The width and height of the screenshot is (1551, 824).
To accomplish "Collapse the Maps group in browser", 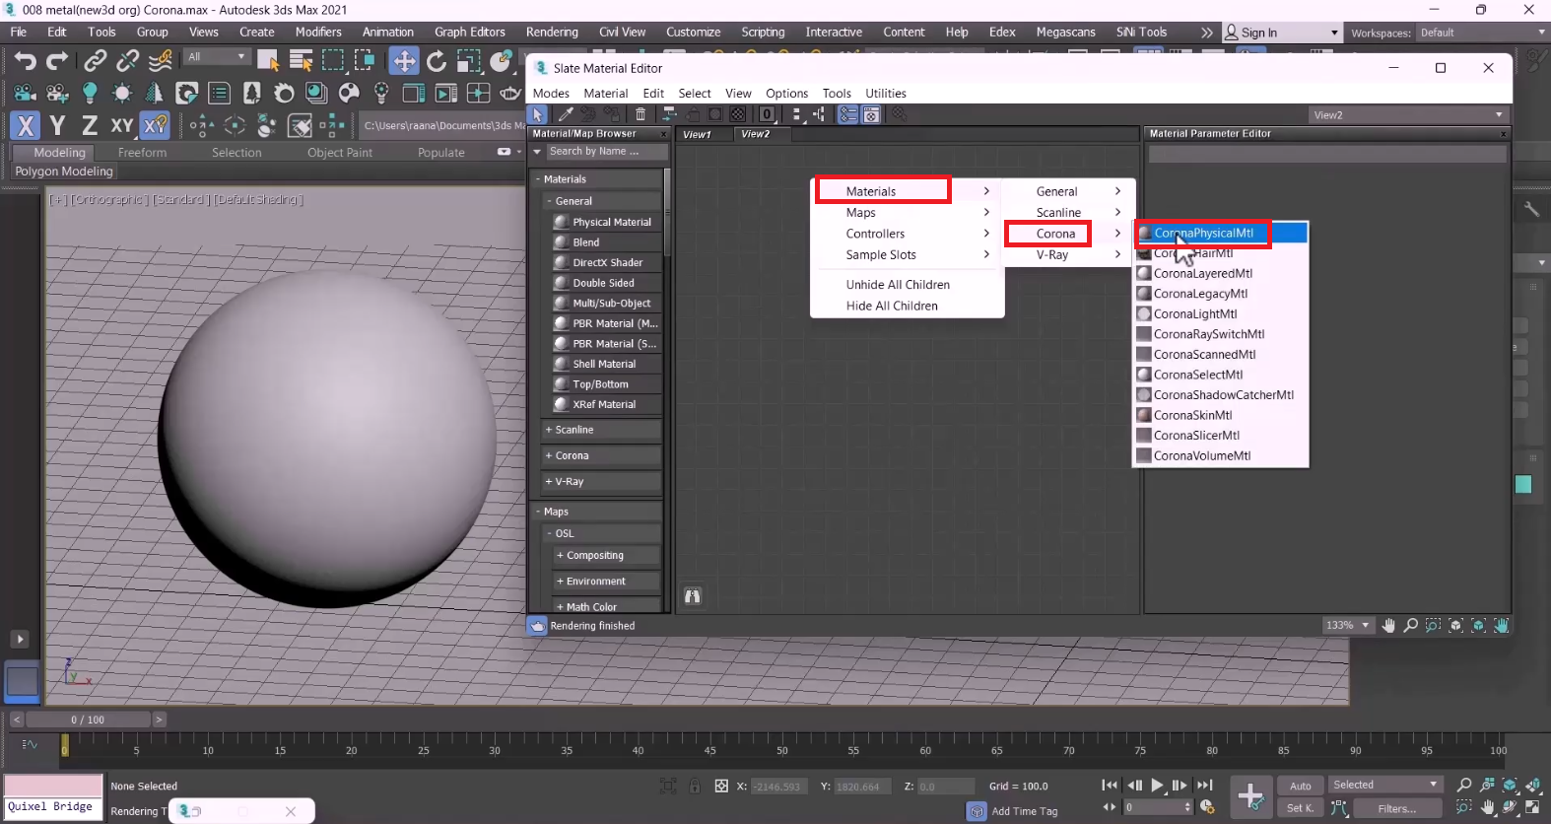I will point(597,512).
